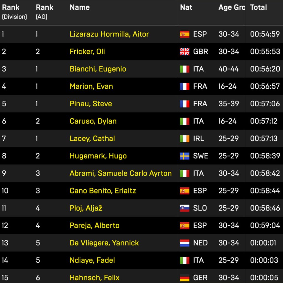Image resolution: width=283 pixels, height=283 pixels.
Task: Open Ndiaye, Fadel's result page
Action: (92, 260)
